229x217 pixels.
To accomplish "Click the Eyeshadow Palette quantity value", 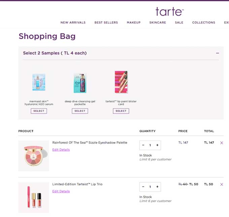I will tap(150, 145).
